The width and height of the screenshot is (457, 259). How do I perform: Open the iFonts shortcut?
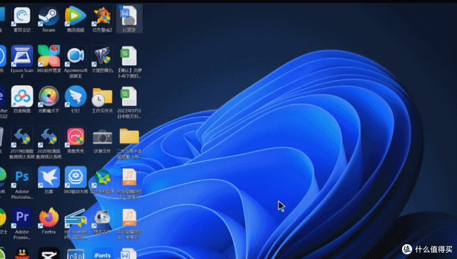point(102,254)
